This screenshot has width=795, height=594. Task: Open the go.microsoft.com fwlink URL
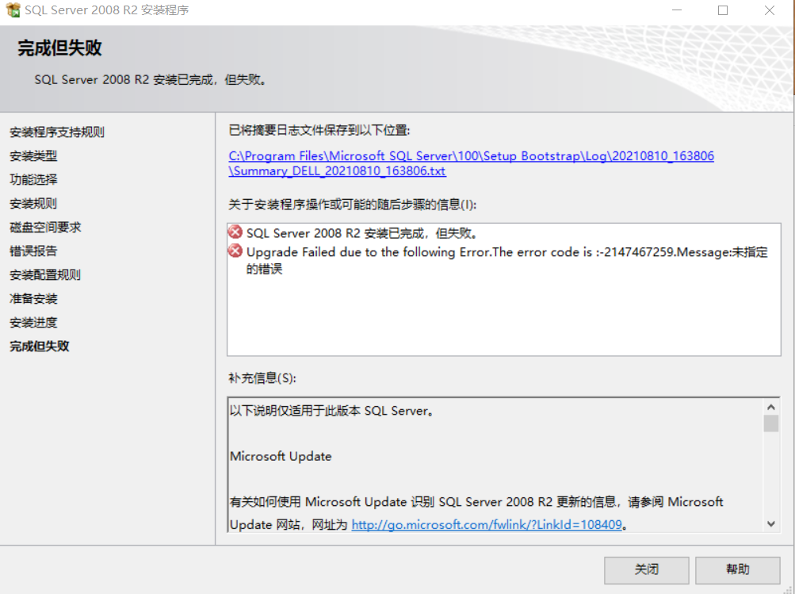(x=487, y=524)
